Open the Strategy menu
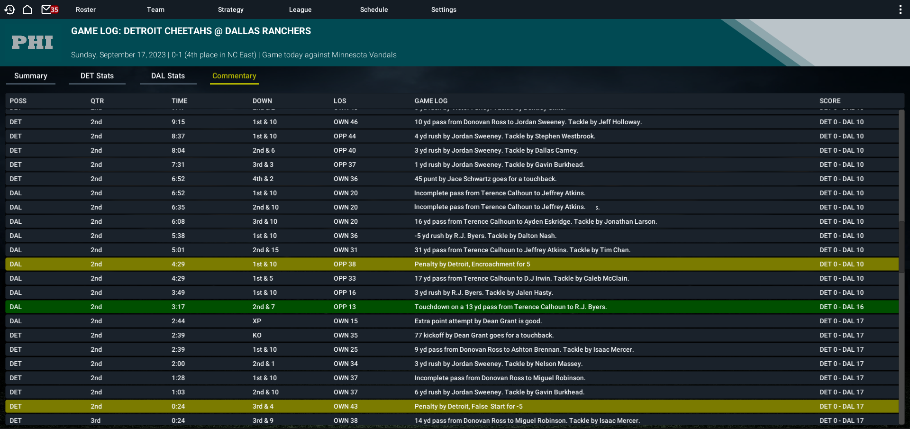The image size is (910, 429). click(231, 9)
